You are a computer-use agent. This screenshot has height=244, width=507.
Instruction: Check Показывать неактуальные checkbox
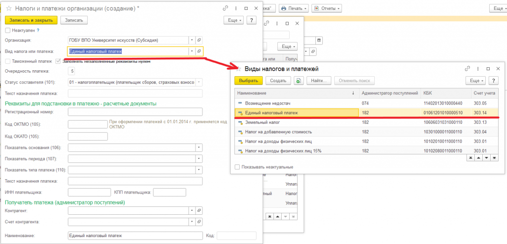237,167
